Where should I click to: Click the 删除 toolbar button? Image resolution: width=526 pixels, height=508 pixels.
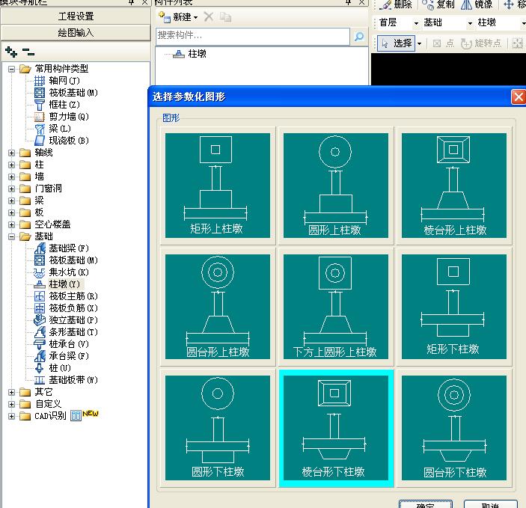pos(397,4)
